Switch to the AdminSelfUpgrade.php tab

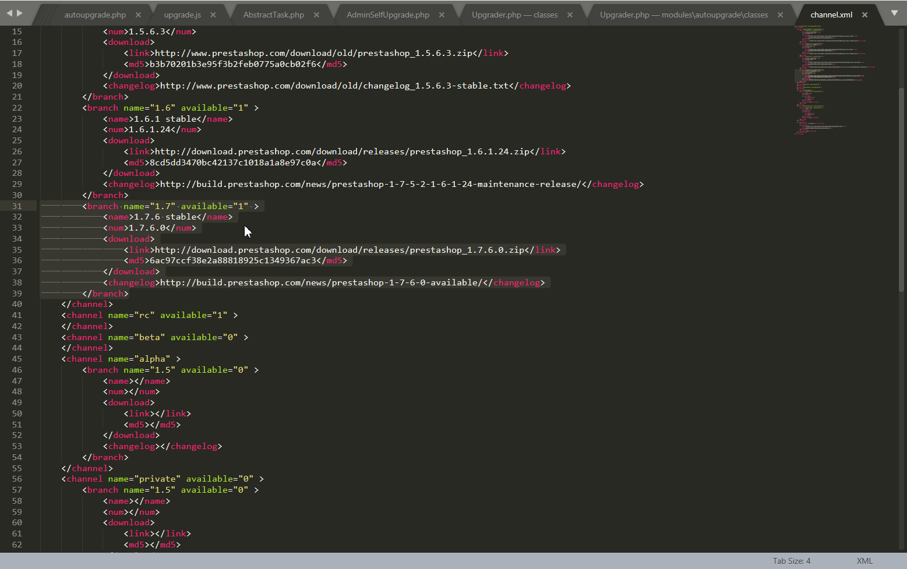[387, 15]
